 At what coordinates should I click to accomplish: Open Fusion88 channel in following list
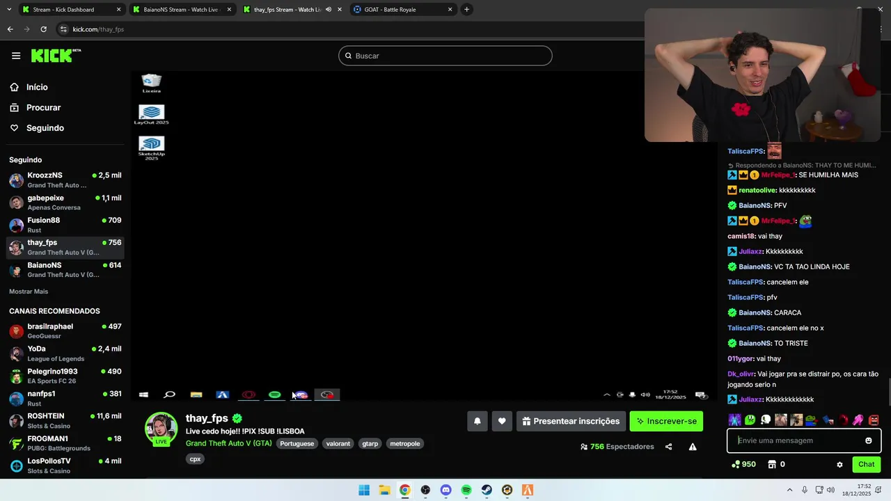click(x=65, y=225)
